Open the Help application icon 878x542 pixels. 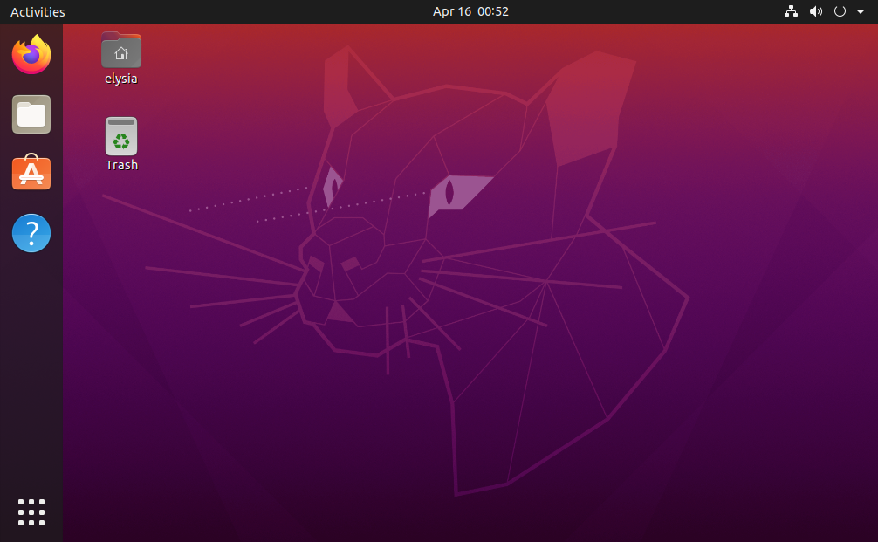[31, 233]
